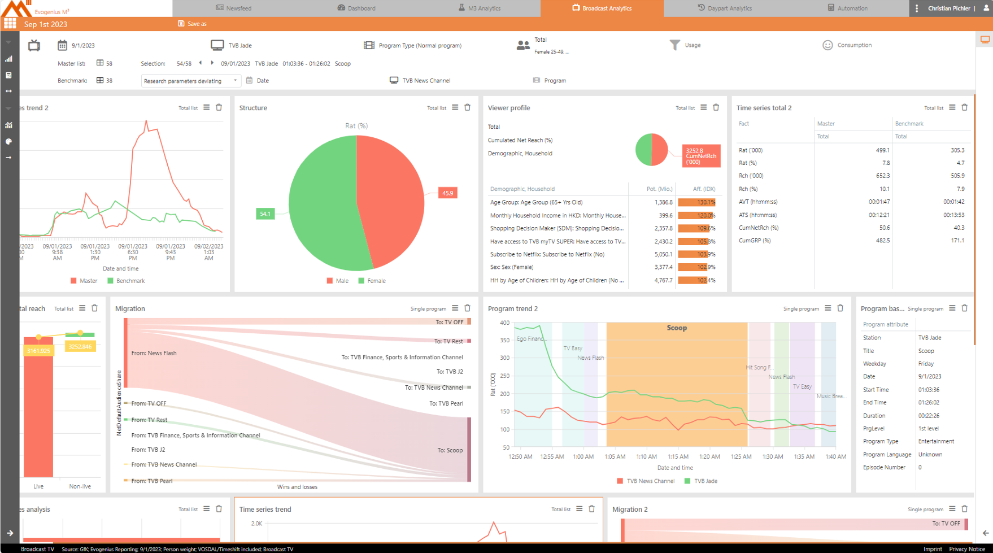Click the right arrow icon in left sidebar
Viewport: 993px width, 553px height.
click(x=8, y=158)
